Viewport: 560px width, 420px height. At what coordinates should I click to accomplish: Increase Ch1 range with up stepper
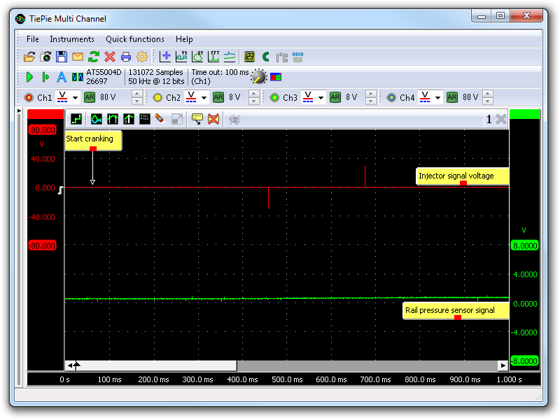pos(136,94)
